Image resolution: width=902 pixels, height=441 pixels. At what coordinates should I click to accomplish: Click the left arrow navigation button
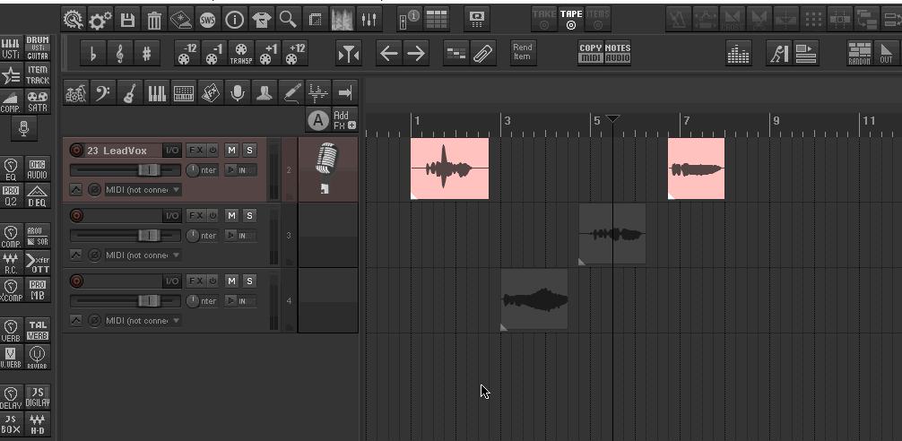tap(389, 54)
